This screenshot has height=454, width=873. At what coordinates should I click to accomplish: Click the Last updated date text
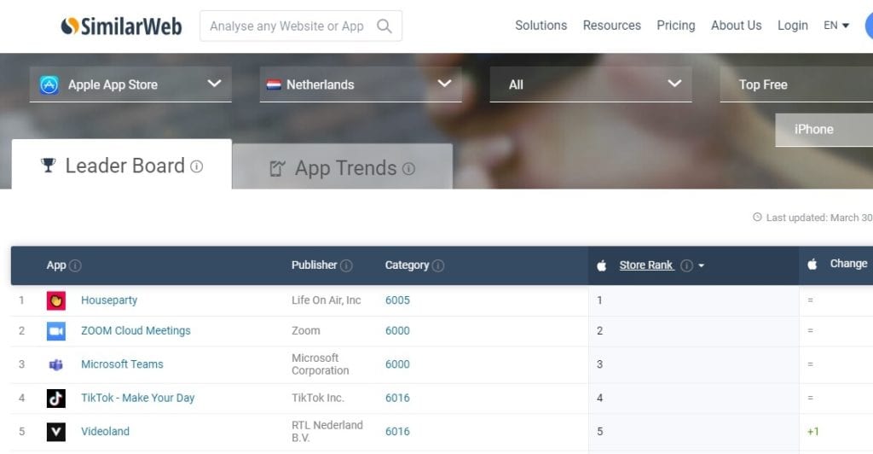[819, 218]
